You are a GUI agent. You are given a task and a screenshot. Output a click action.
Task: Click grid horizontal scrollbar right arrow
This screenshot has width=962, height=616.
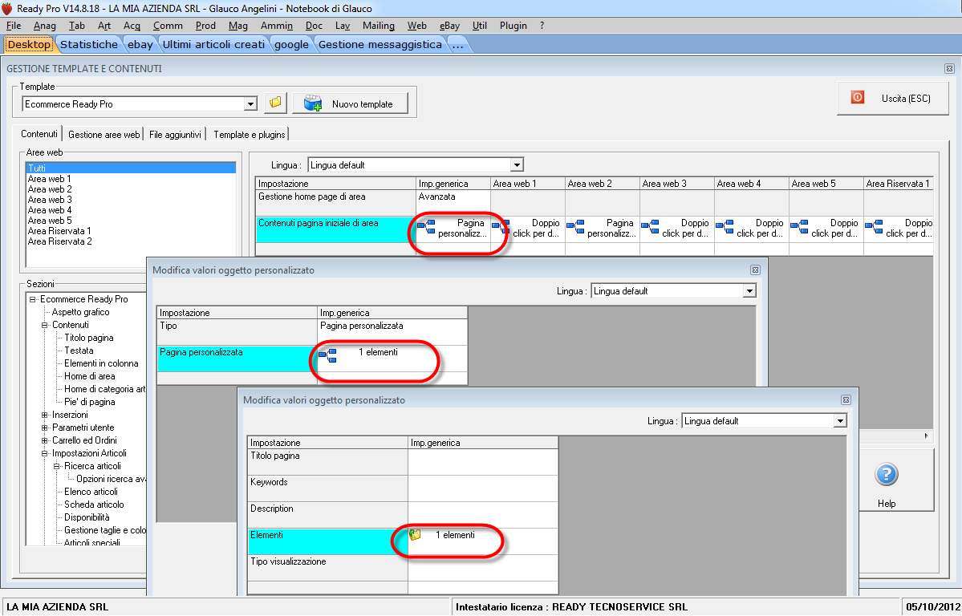tap(926, 436)
